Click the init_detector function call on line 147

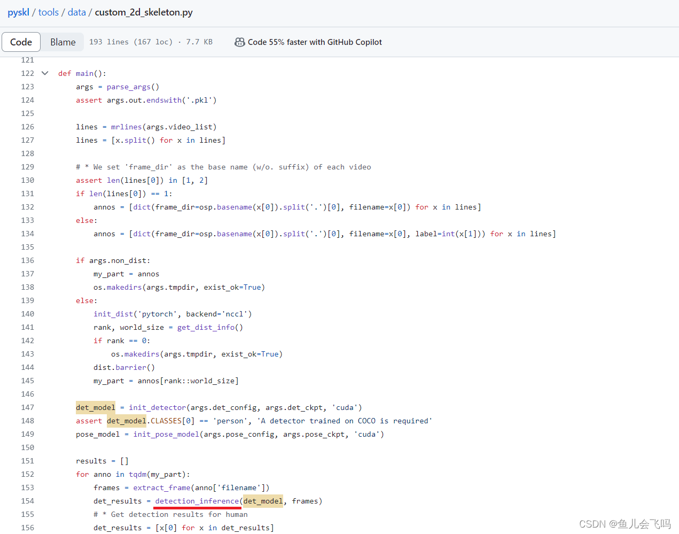point(157,407)
